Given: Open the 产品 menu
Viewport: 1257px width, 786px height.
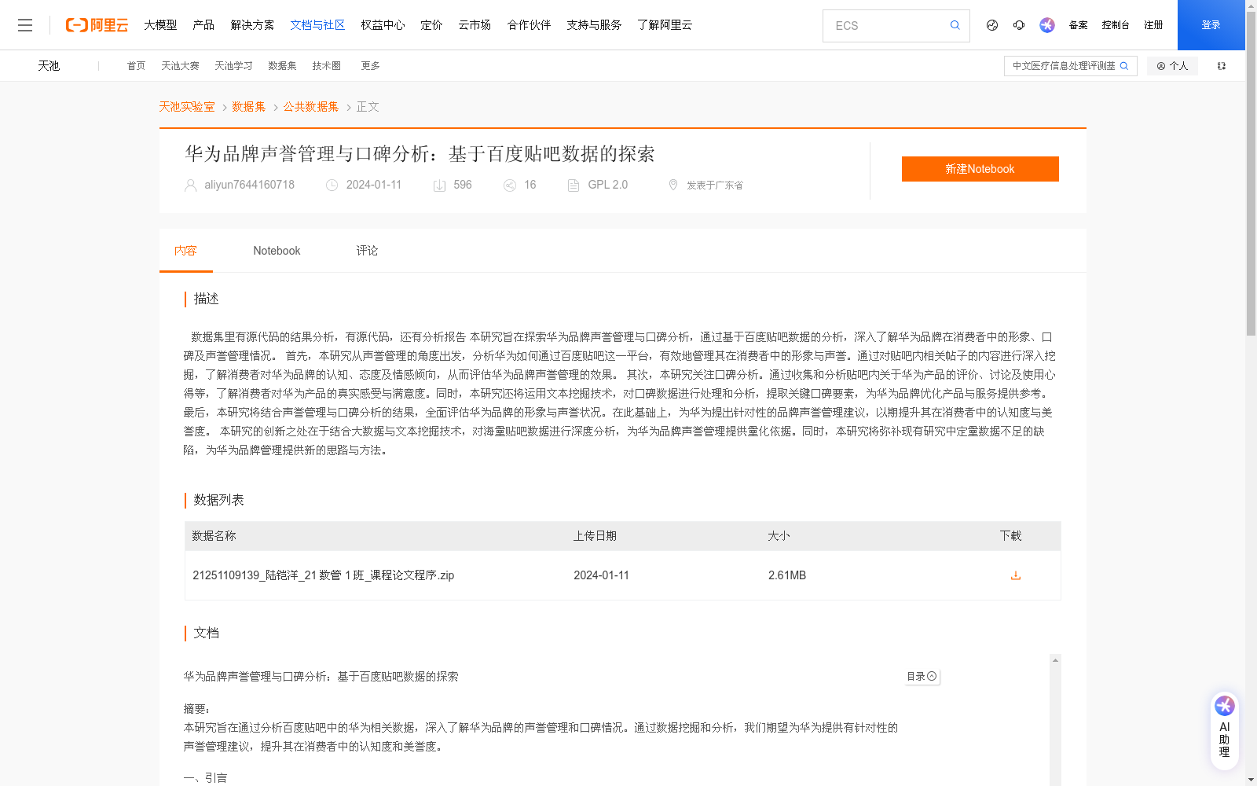Looking at the screenshot, I should click(x=203, y=25).
